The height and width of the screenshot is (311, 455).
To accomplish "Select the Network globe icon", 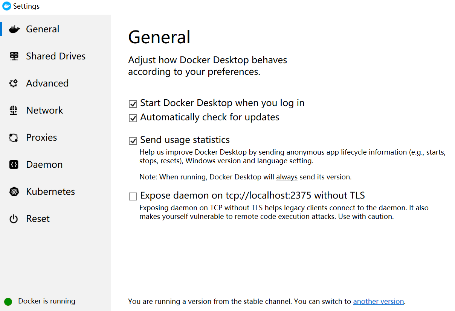I will [14, 110].
